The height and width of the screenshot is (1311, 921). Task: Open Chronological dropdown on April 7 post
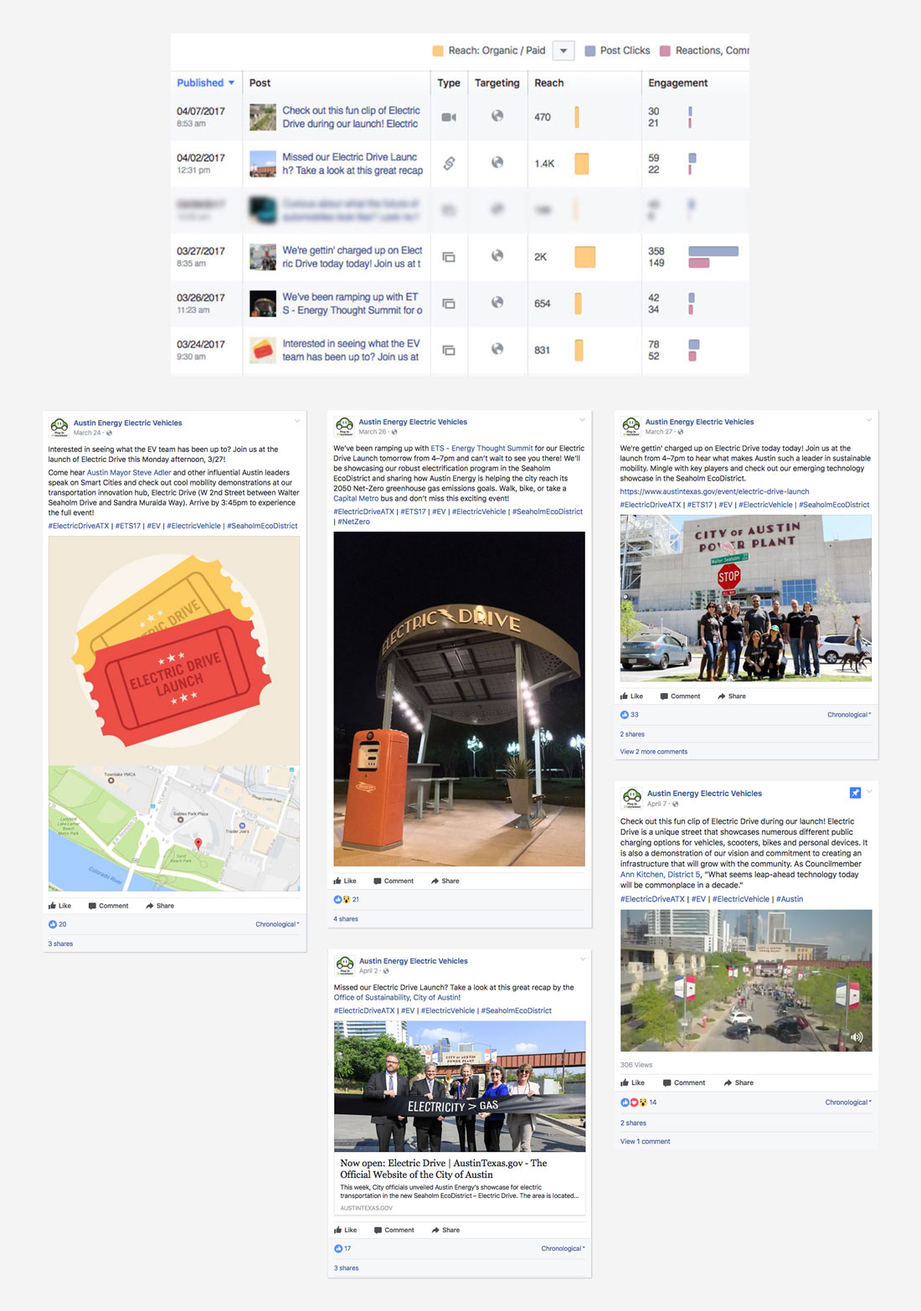point(848,1103)
